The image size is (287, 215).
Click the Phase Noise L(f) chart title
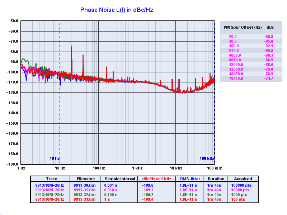[x=116, y=10]
